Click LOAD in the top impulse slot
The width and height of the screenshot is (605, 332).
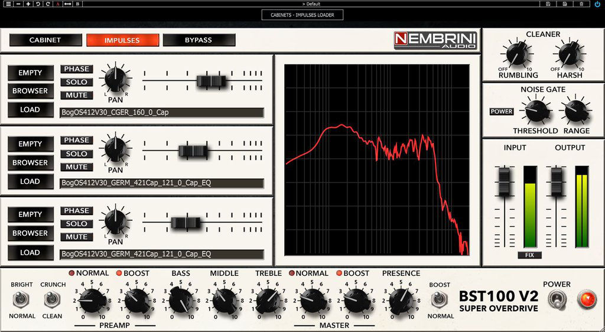31,110
